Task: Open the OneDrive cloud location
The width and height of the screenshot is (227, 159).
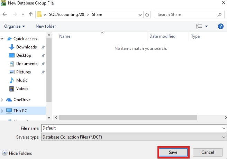Action: 22,100
